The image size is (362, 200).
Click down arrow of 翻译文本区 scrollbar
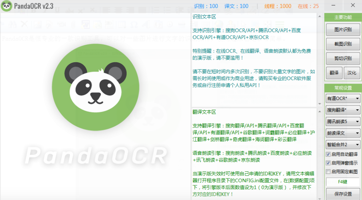[x=320, y=198]
